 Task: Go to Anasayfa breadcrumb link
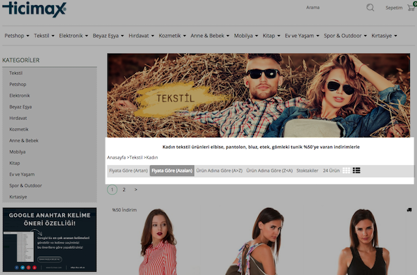click(116, 157)
